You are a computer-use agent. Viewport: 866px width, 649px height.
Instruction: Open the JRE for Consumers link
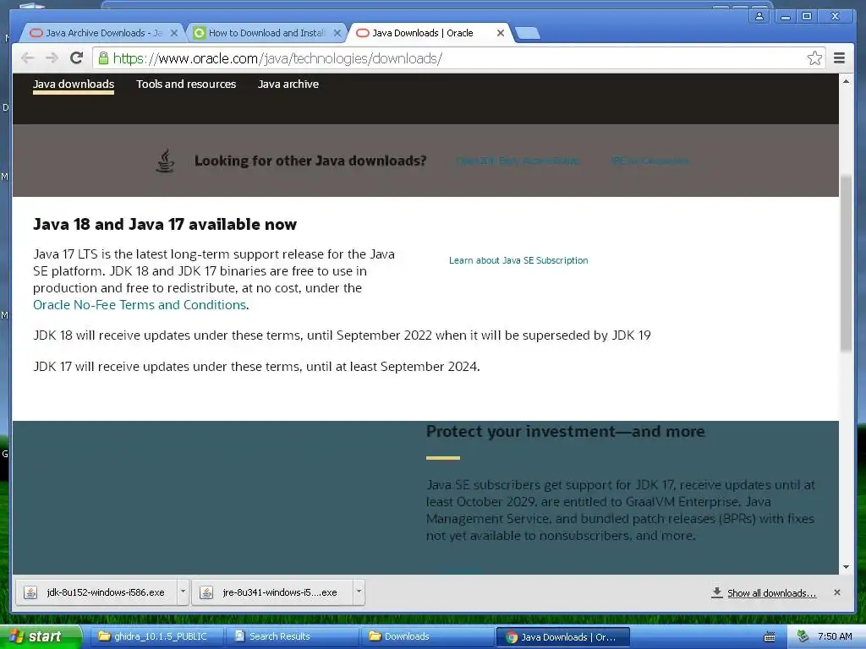click(649, 161)
